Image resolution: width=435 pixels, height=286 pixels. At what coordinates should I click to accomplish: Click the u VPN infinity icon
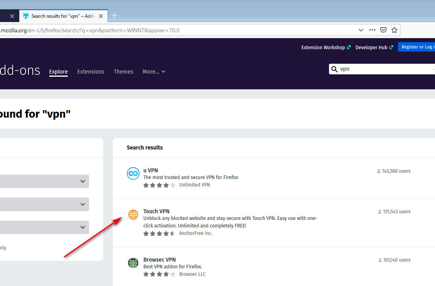pos(133,173)
